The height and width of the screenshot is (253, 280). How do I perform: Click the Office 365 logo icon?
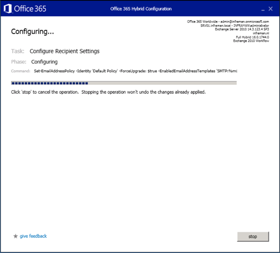[8, 9]
